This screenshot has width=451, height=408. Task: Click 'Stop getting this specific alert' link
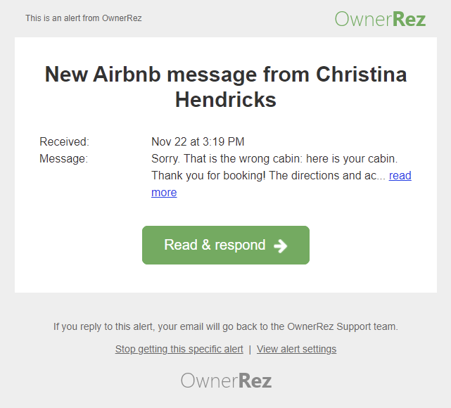(179, 349)
